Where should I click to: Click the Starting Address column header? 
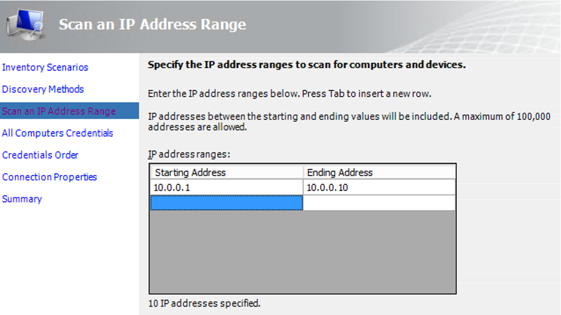[x=227, y=172]
